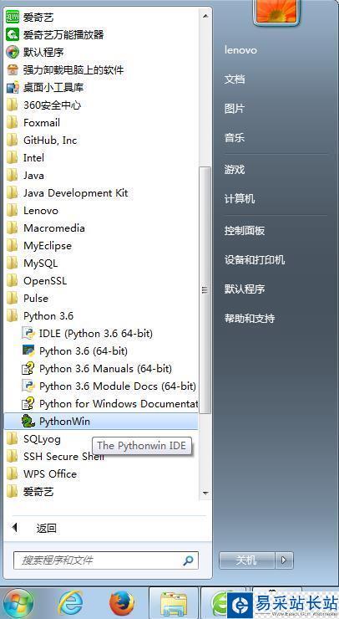The image size is (339, 619).
Task: Expand the Java Development Kit folder
Action: [68, 193]
